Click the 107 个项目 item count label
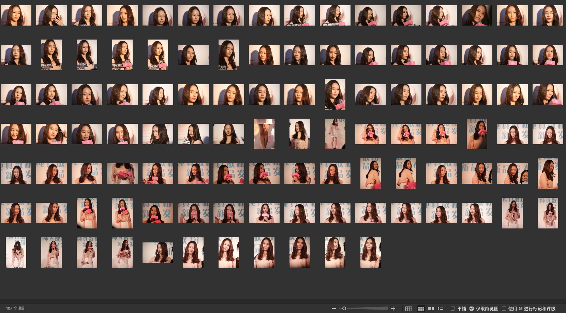Viewport: 566px width, 313px height. 15,308
